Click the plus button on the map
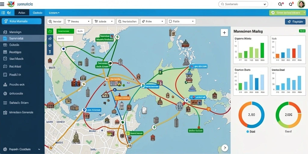 [x=224, y=32]
